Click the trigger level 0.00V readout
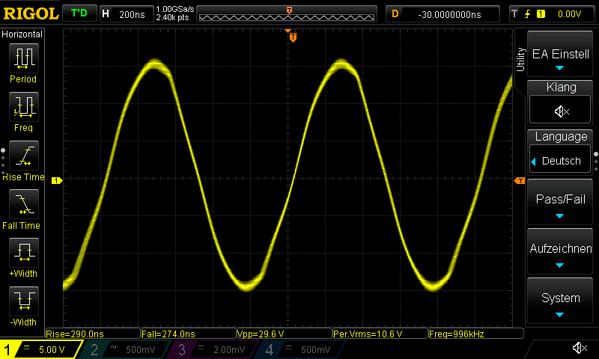This screenshot has height=359, width=599. 569,14
